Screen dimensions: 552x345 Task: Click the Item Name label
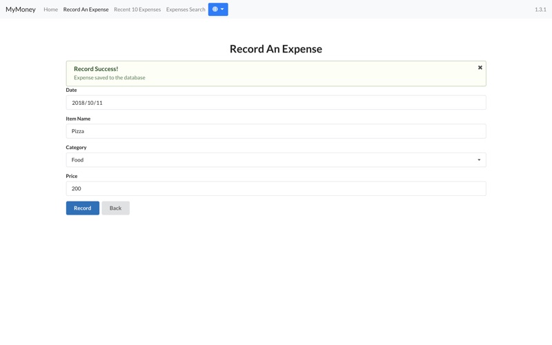pos(78,119)
